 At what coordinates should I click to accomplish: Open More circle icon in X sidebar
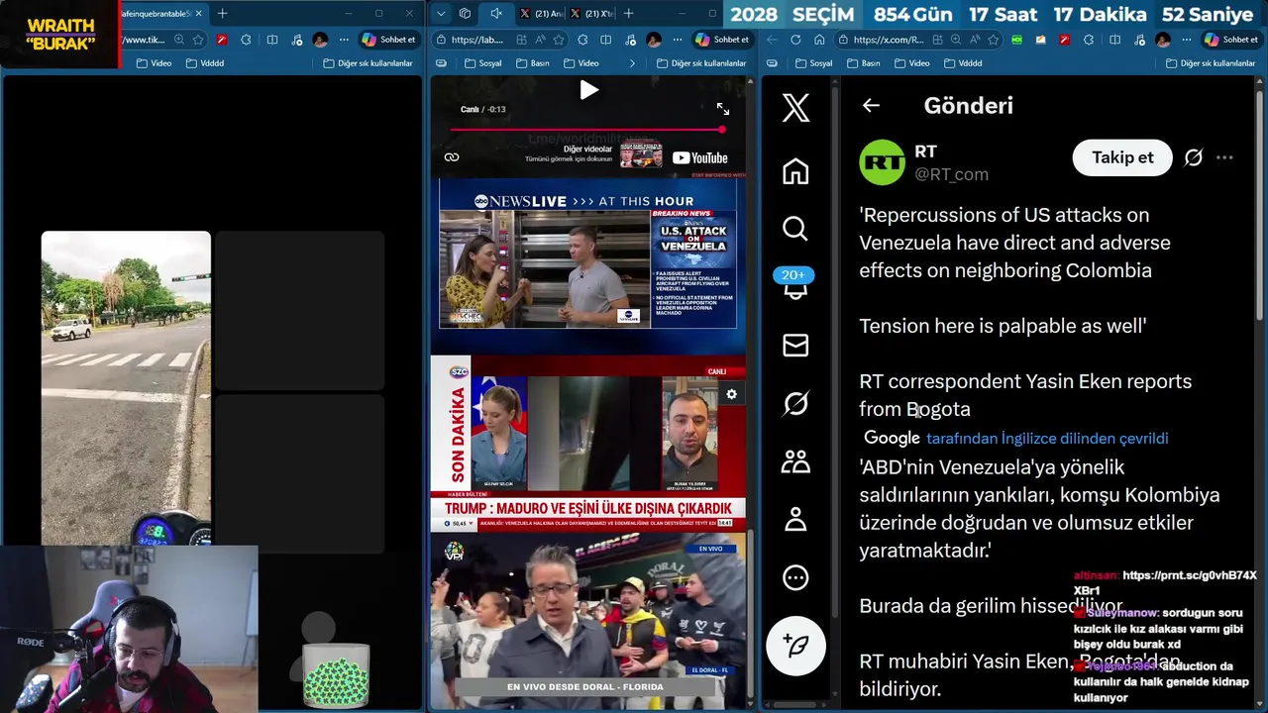click(795, 577)
